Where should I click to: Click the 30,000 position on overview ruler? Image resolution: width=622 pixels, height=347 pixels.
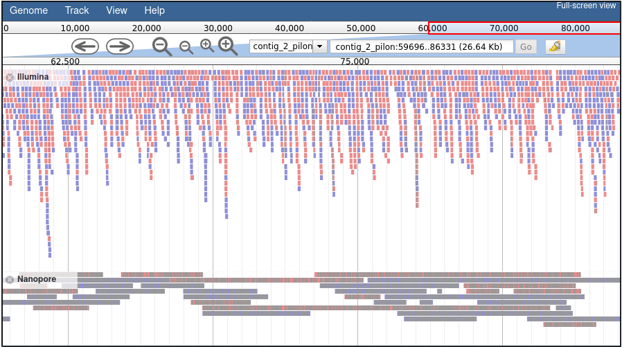click(x=217, y=28)
